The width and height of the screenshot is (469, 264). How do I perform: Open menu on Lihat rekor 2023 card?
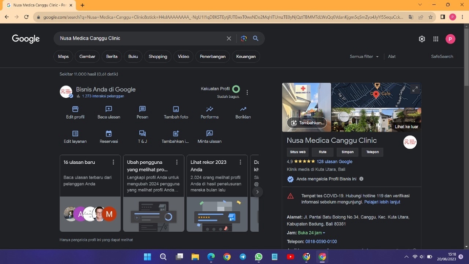pyautogui.click(x=240, y=162)
